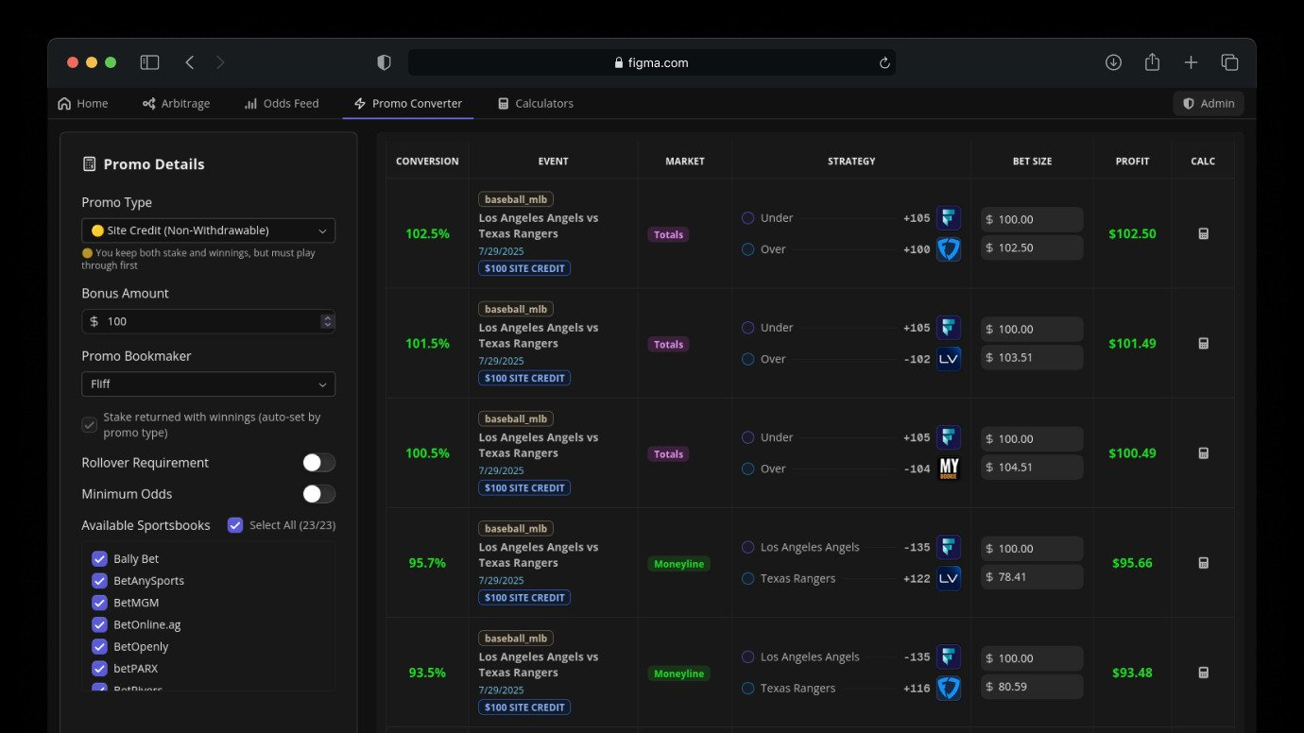Image resolution: width=1304 pixels, height=733 pixels.
Task: Uncheck the betPARX sportsbook
Action: 99,669
